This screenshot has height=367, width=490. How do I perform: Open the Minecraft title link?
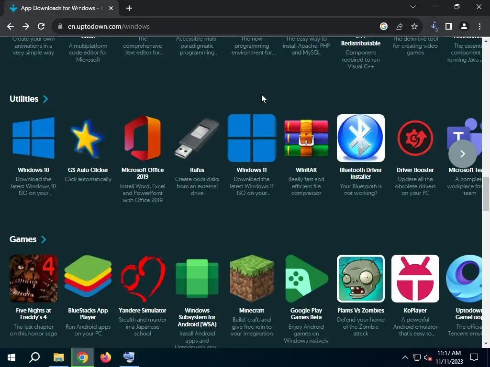[252, 311]
